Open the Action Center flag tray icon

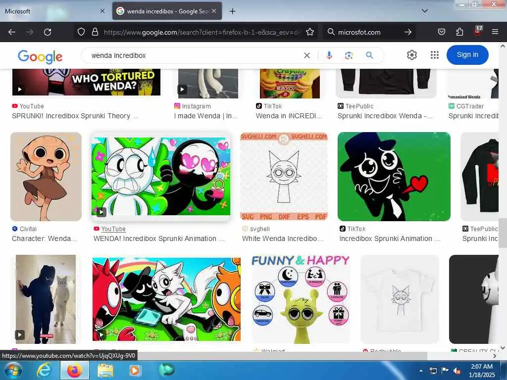coord(445,371)
